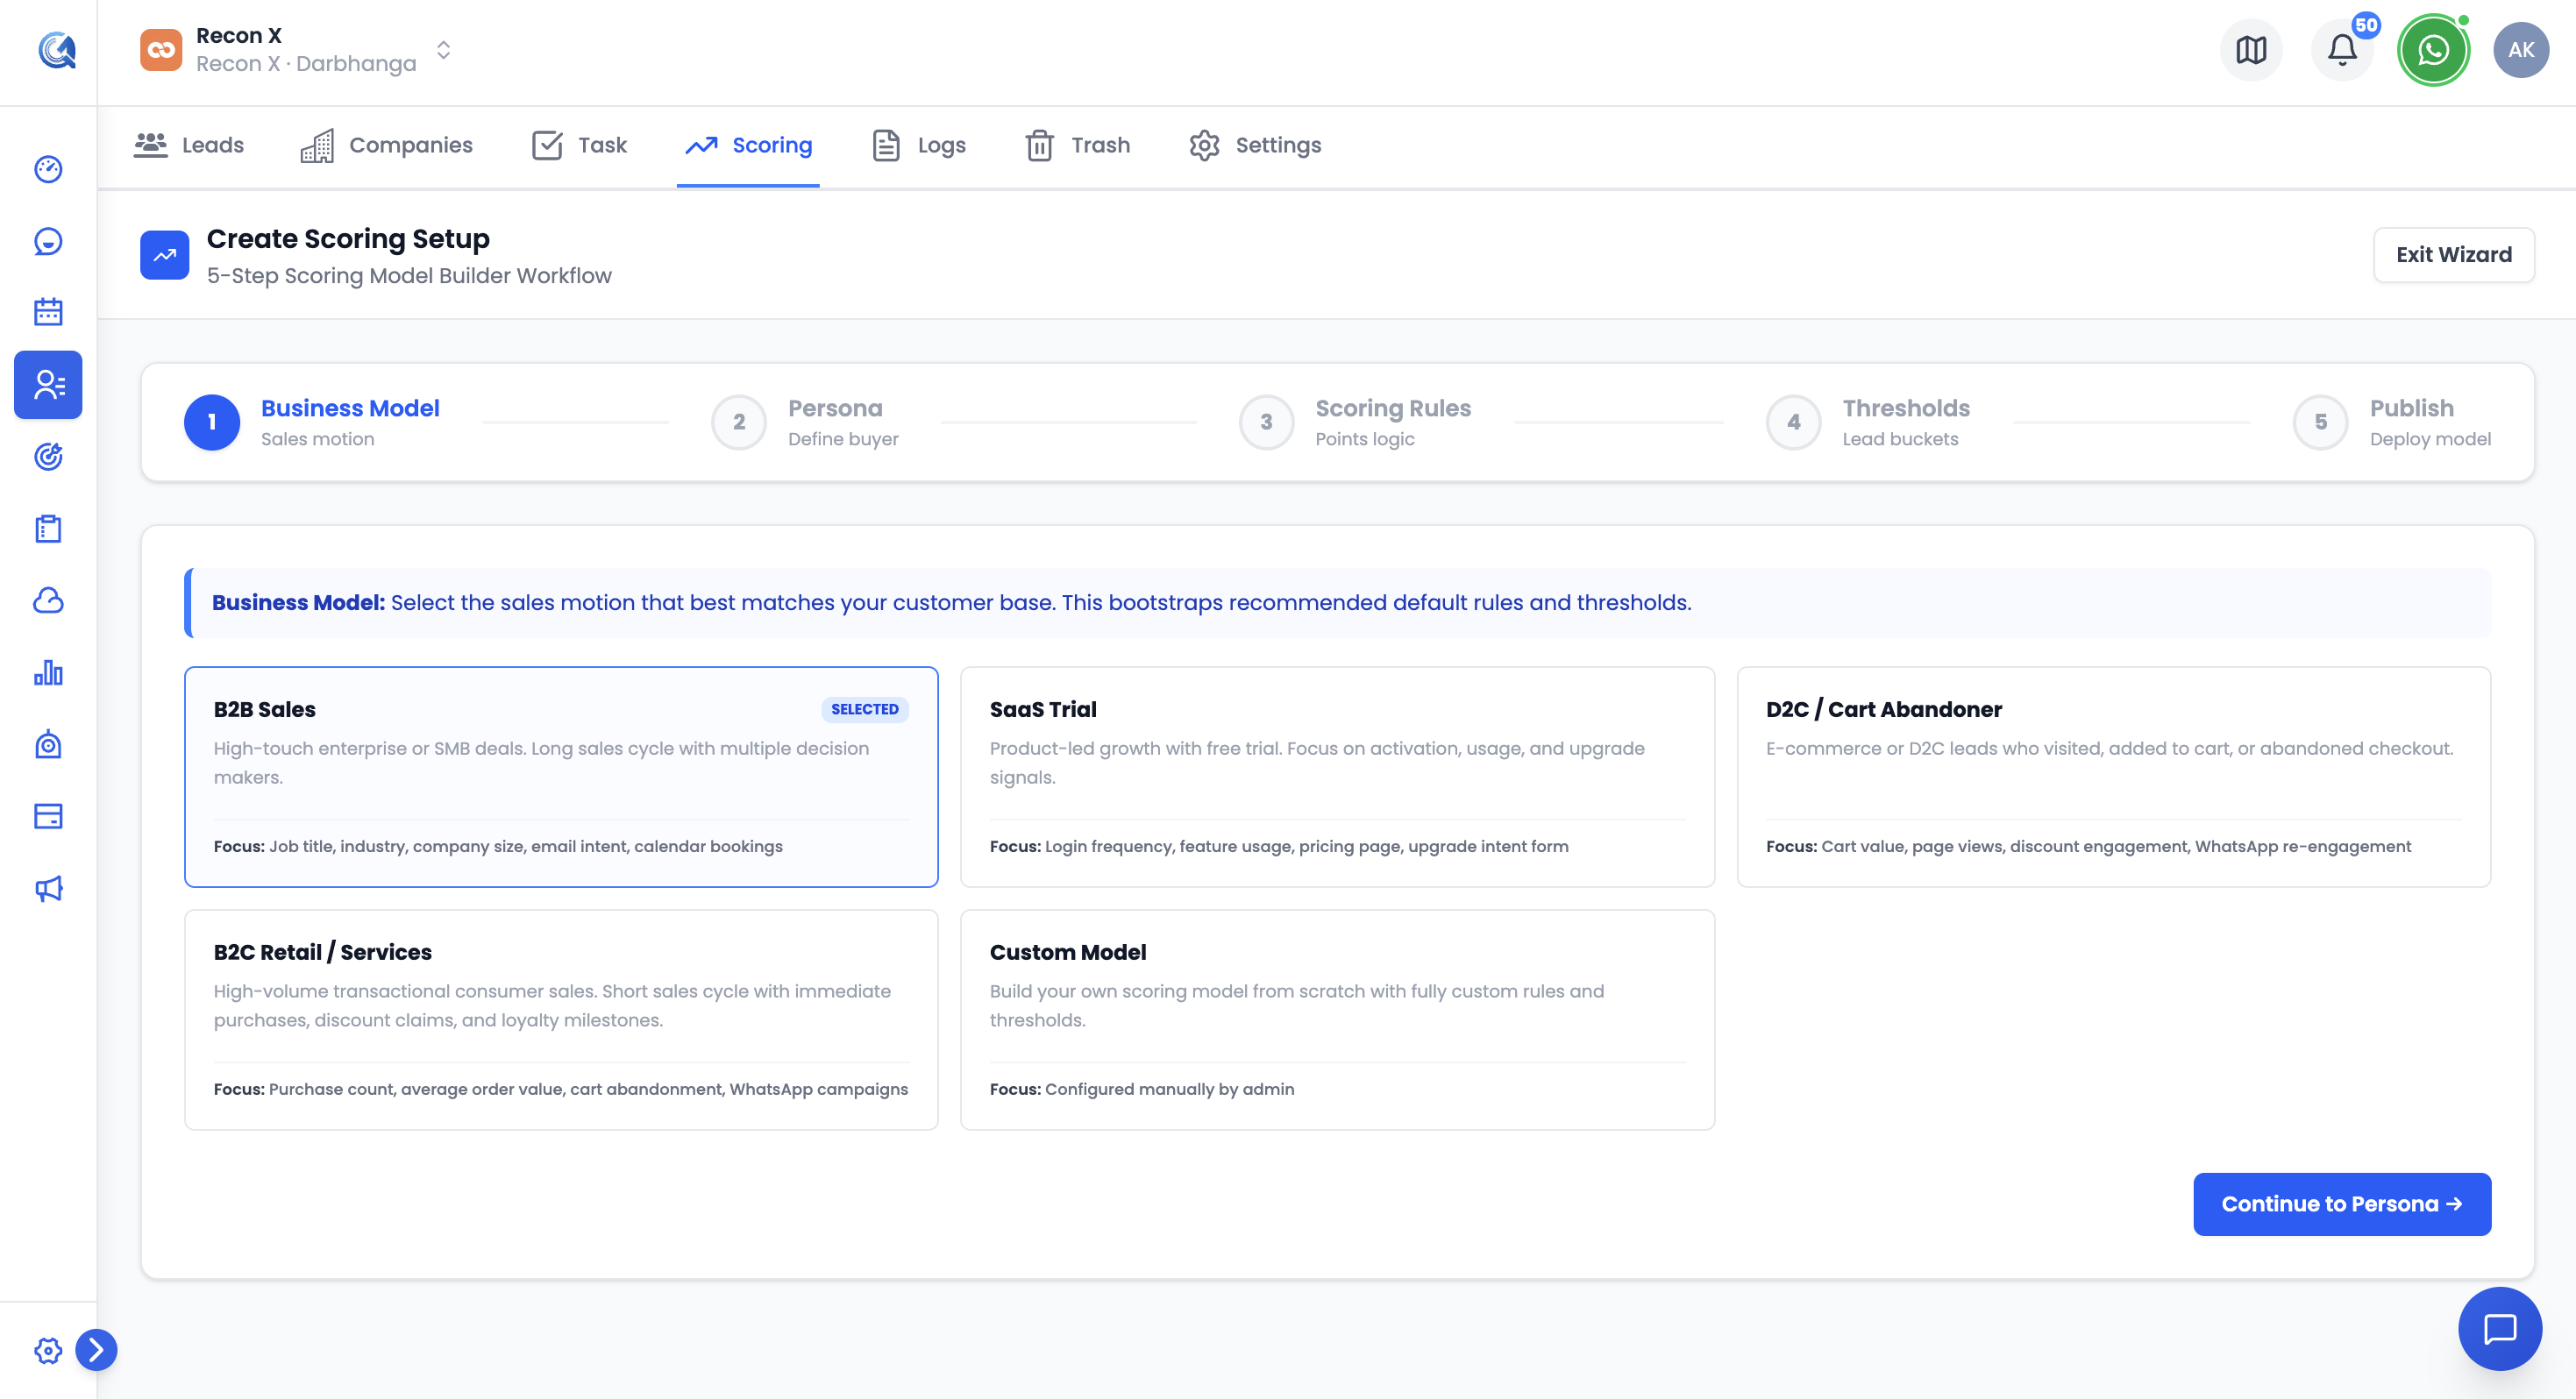Switch to the Scoring tab

click(748, 145)
